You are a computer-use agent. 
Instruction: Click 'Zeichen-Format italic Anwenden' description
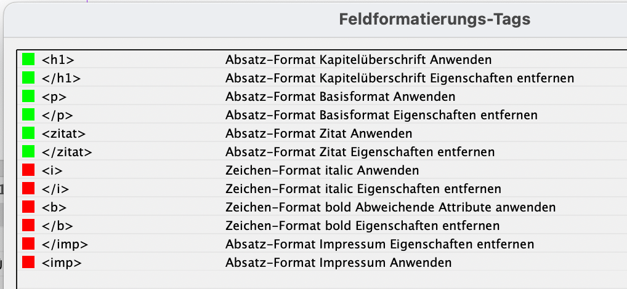coord(322,170)
